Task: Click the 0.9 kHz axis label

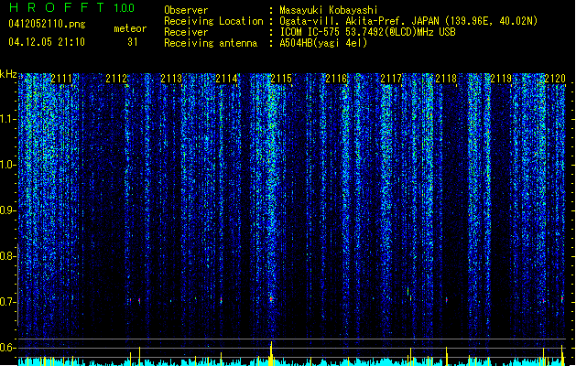Action: coord(7,210)
